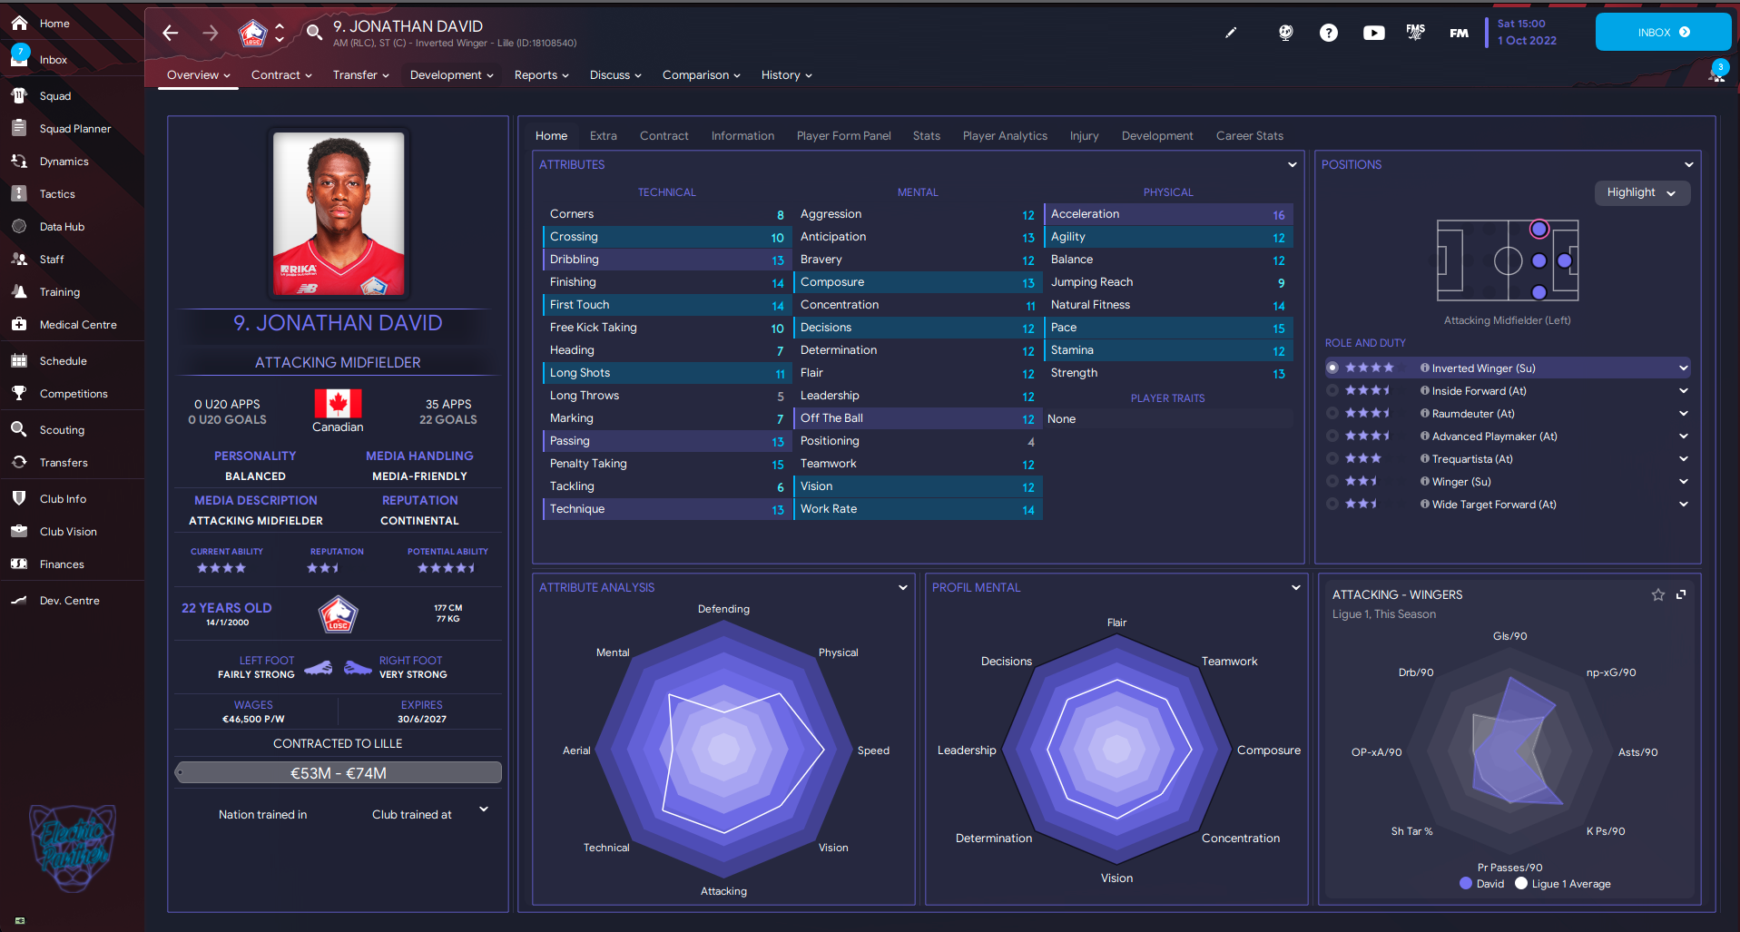
Task: Click the search magnifier in header
Action: tap(314, 33)
